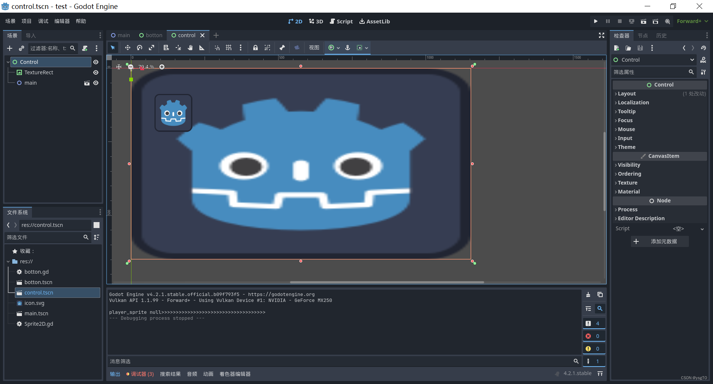The height and width of the screenshot is (384, 713).
Task: Instantiate child scene with link icon
Action: tap(22, 48)
